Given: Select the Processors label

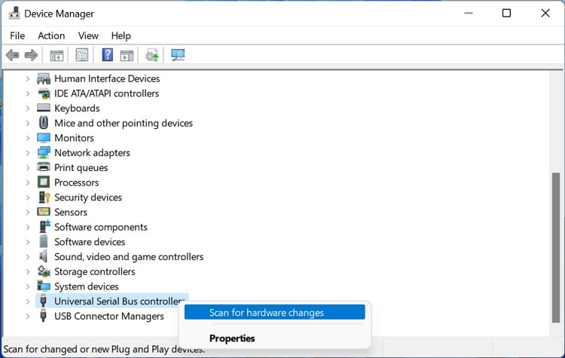Looking at the screenshot, I should [x=76, y=182].
